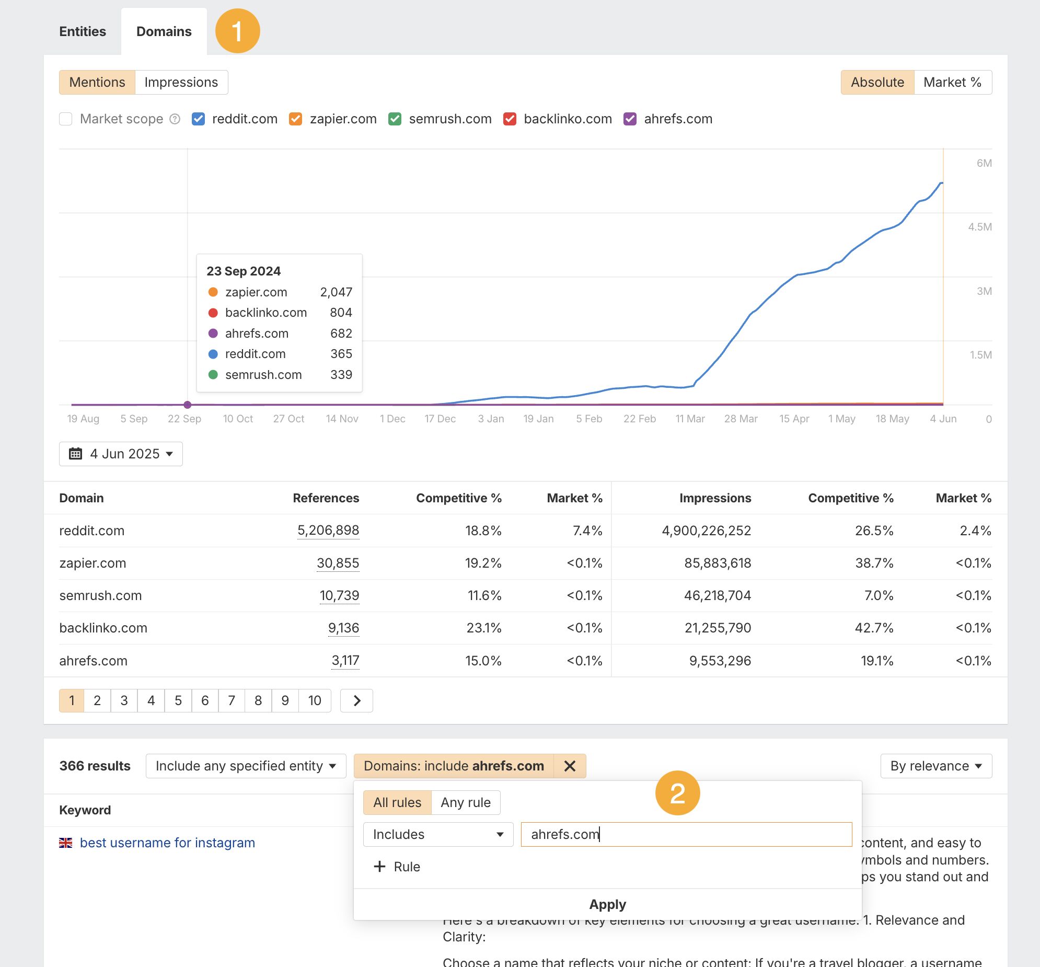Switch to the Entities tab

pos(83,31)
